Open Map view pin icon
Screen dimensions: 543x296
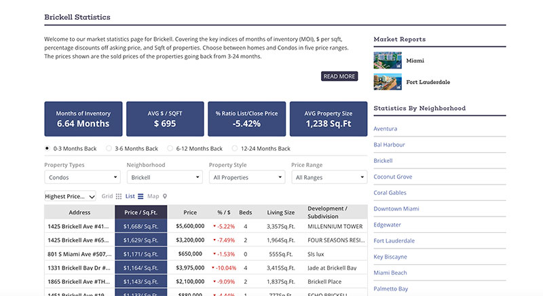[x=165, y=196]
